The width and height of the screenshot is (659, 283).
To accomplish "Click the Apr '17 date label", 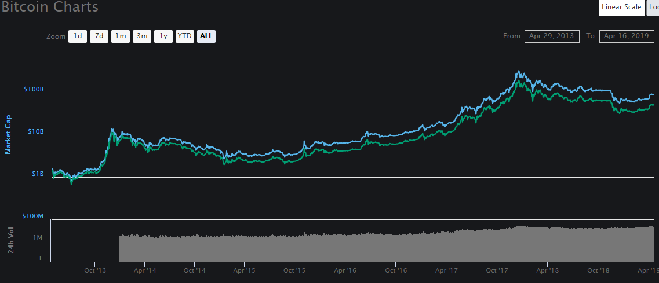I will click(x=447, y=270).
